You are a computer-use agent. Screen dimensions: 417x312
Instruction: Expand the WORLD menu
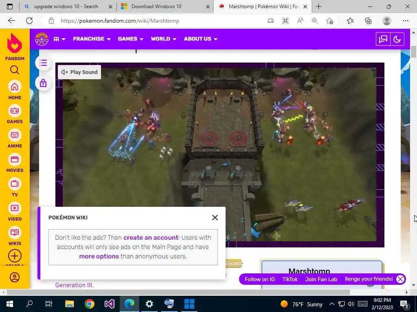(x=164, y=39)
